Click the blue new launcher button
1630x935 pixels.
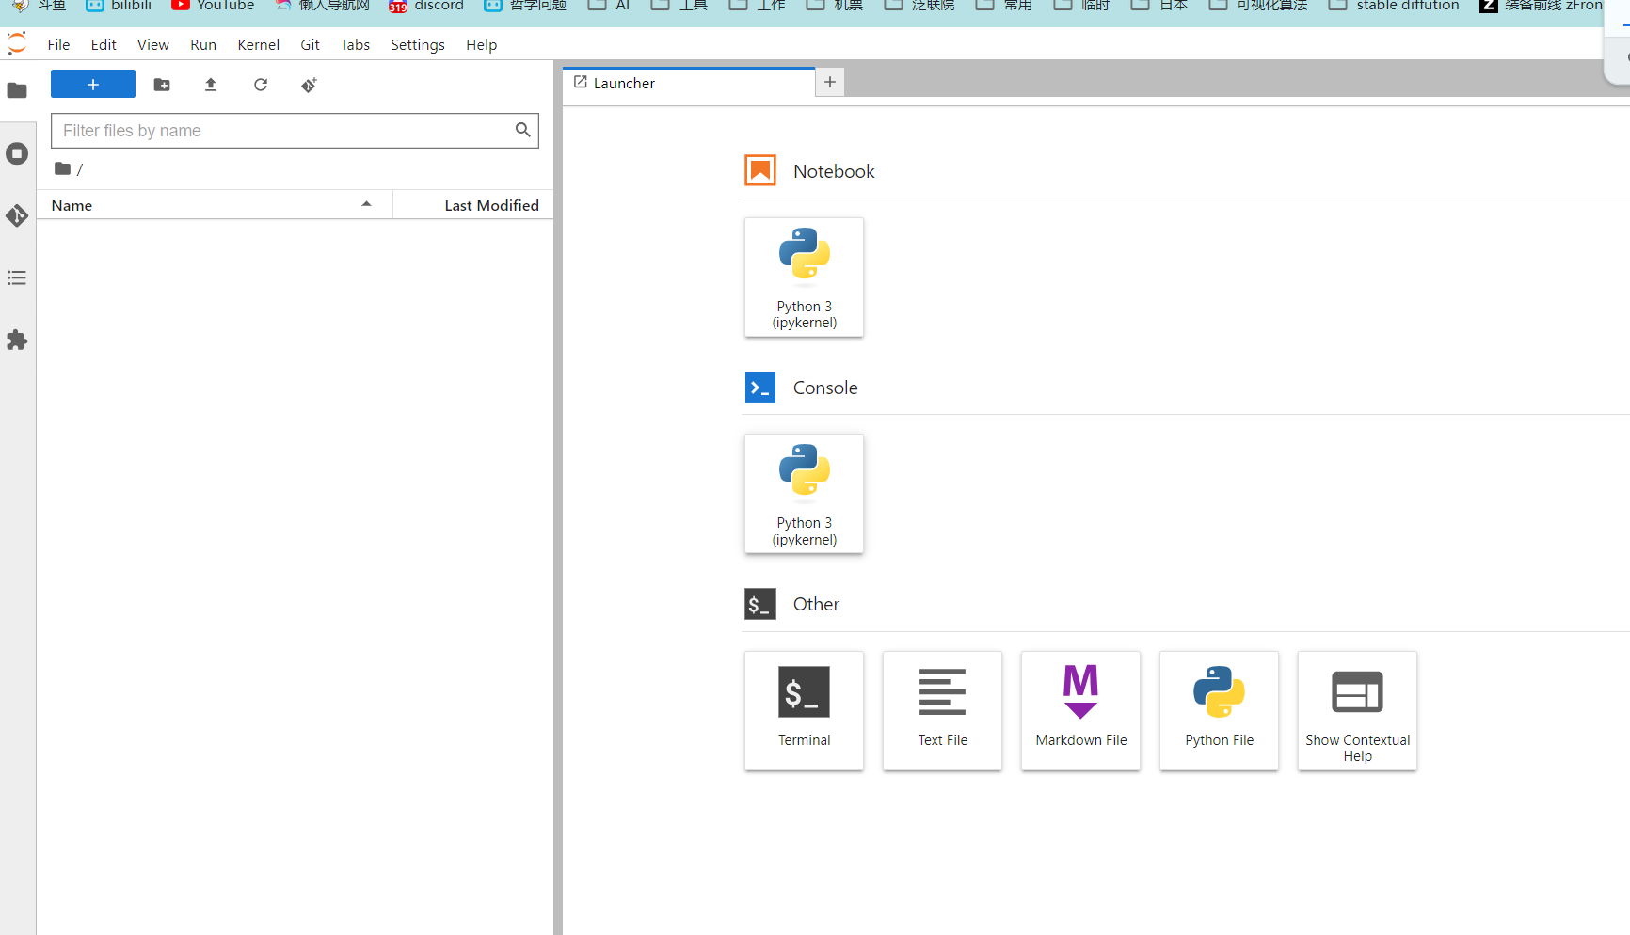[x=93, y=85]
